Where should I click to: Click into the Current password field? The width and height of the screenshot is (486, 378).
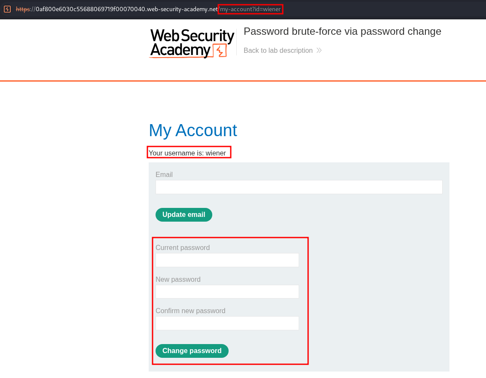tap(227, 260)
